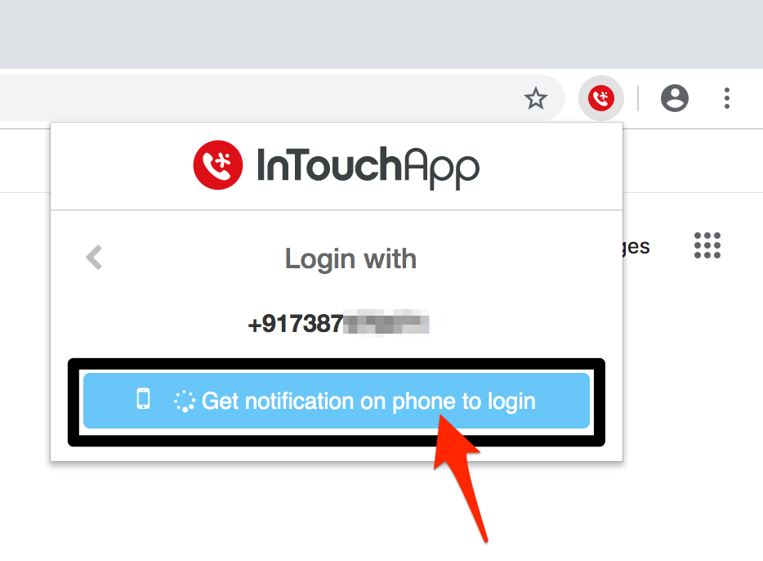Screen dimensions: 763x561
Task: Select the +917387 phone number text
Action: point(296,323)
